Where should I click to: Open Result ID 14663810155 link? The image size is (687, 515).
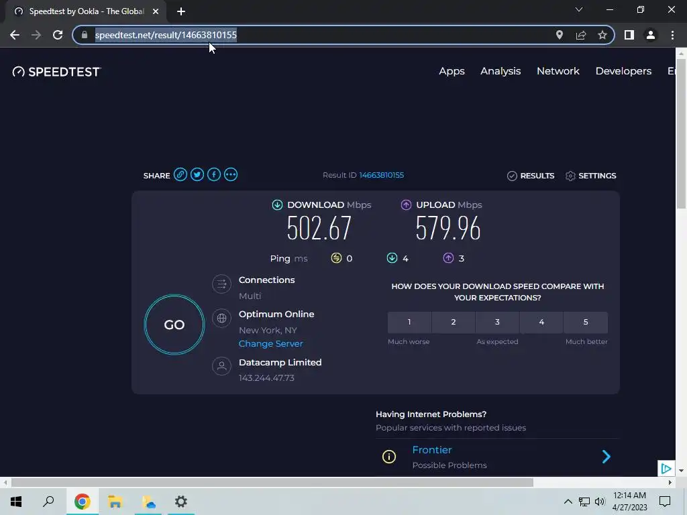click(x=382, y=175)
